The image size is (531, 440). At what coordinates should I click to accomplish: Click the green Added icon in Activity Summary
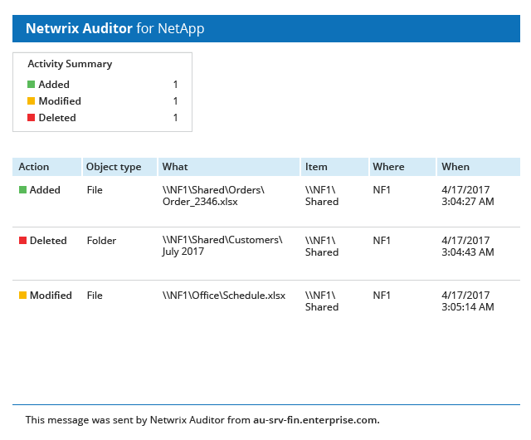(32, 84)
